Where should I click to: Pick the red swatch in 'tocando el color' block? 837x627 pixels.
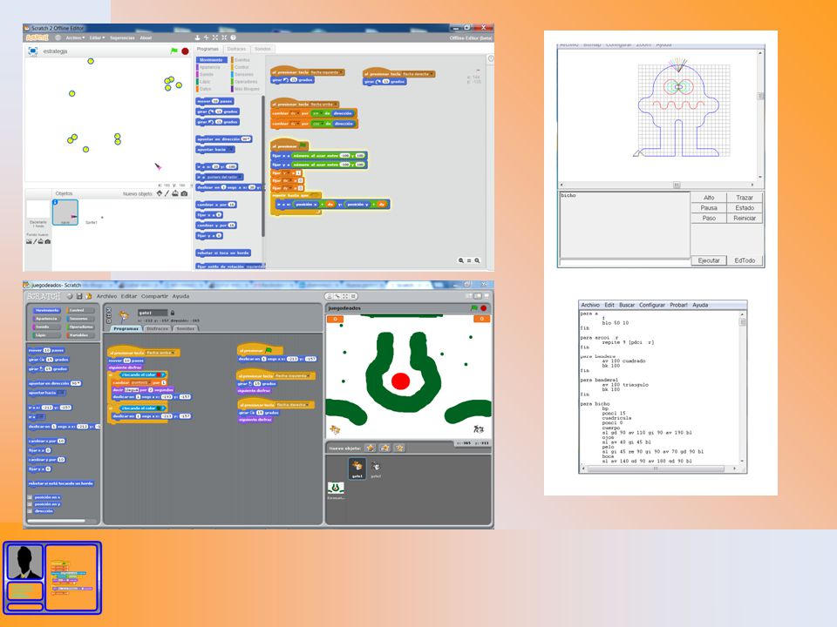point(159,374)
